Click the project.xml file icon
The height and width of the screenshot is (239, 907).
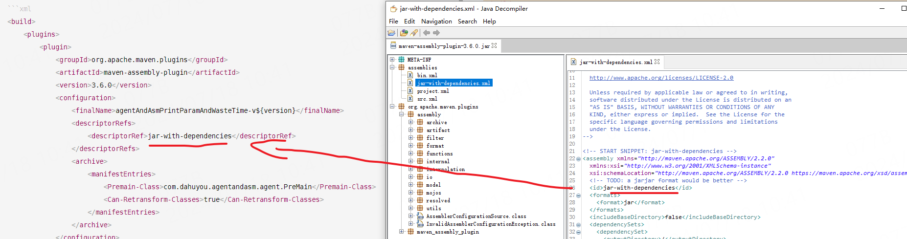pyautogui.click(x=410, y=91)
